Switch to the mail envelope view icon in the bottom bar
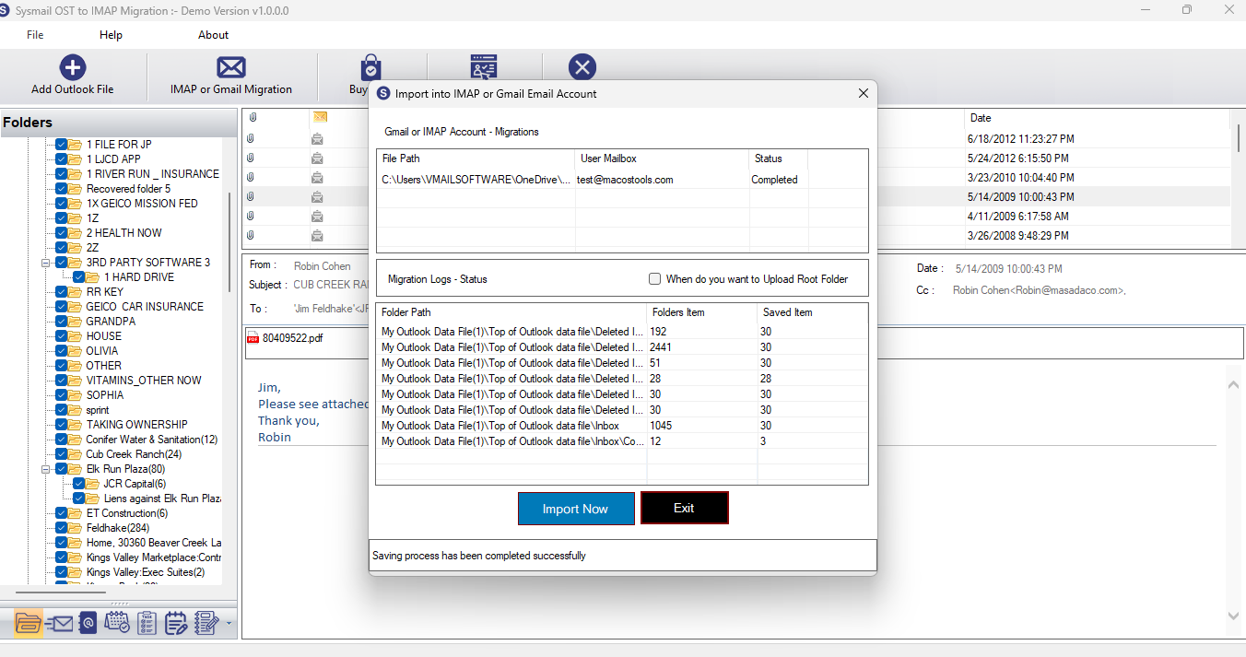The image size is (1246, 657). [x=59, y=624]
